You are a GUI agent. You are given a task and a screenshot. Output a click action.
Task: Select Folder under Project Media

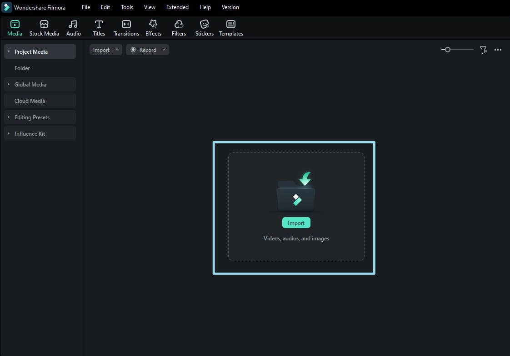(x=22, y=68)
